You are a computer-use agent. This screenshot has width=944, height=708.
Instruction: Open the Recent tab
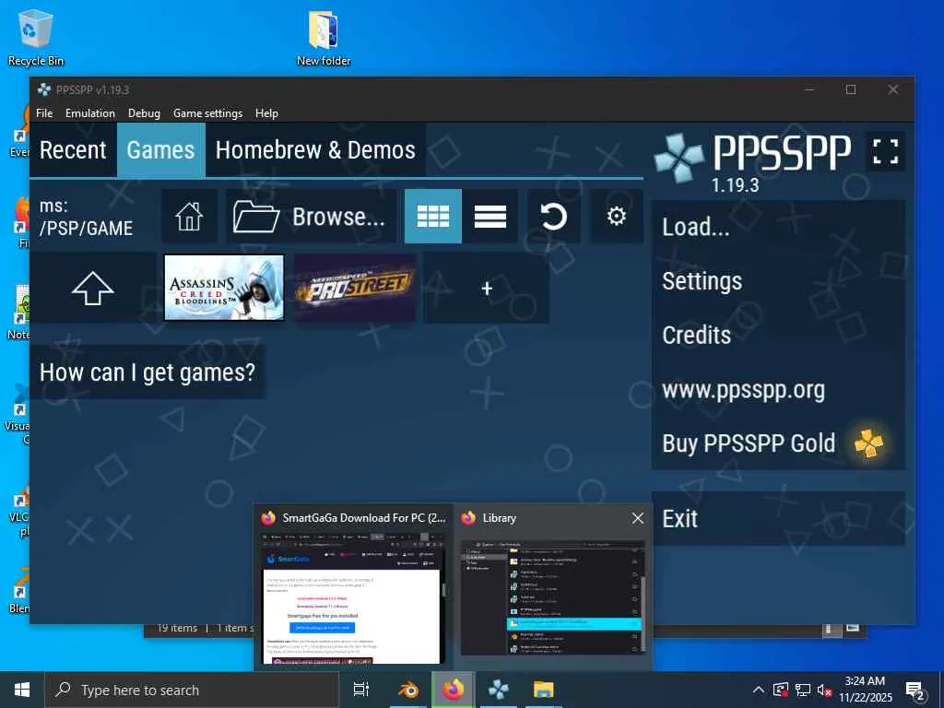click(x=73, y=150)
